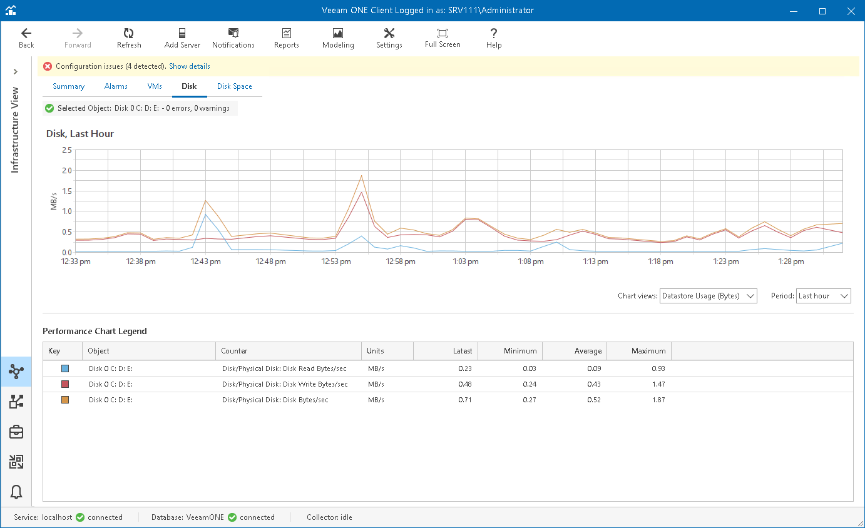Open the briefcase Data Protection sidebar icon
The width and height of the screenshot is (865, 528).
pos(16,432)
